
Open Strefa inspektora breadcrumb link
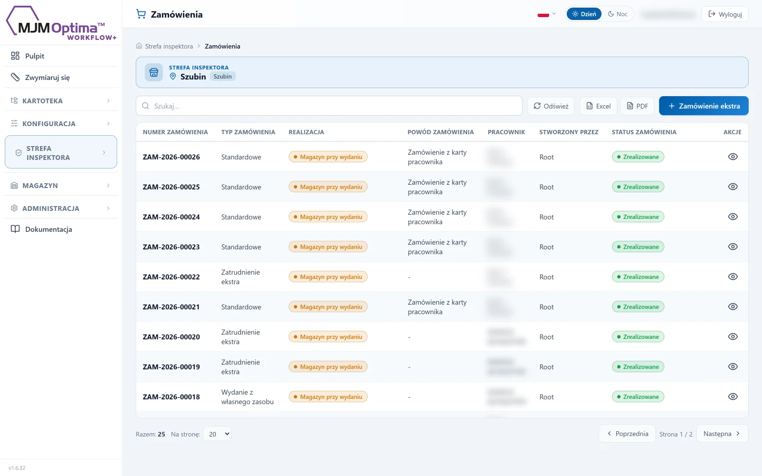pos(169,46)
